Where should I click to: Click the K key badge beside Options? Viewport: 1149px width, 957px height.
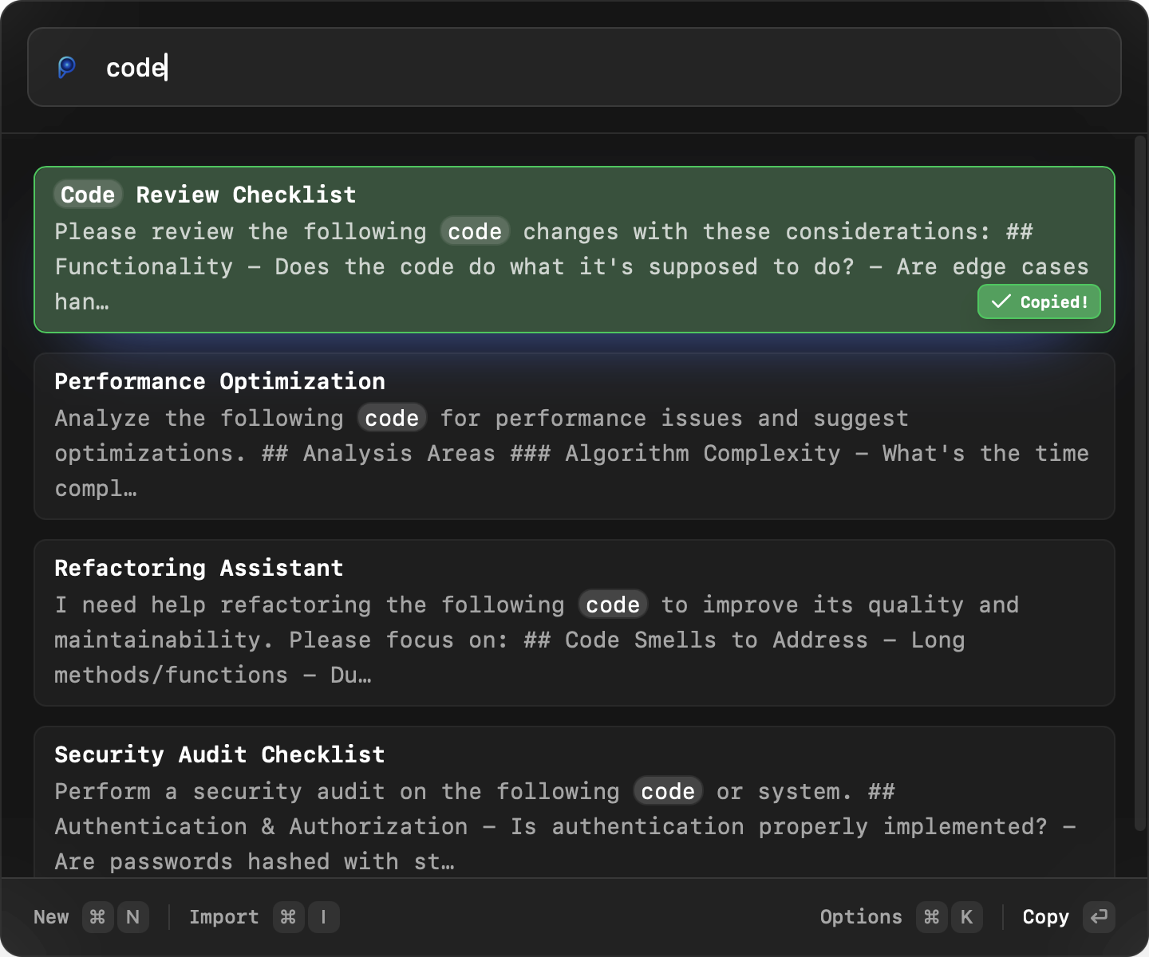coord(967,917)
